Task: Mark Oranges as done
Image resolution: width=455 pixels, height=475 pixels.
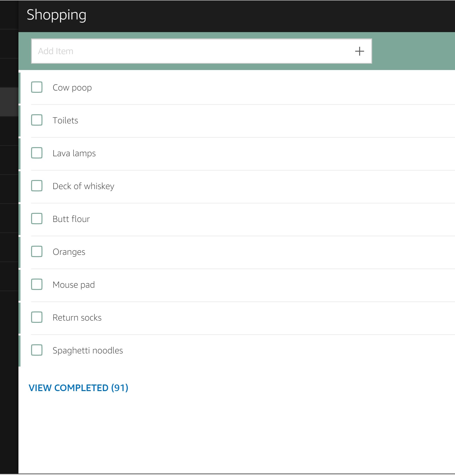Action: 37,252
